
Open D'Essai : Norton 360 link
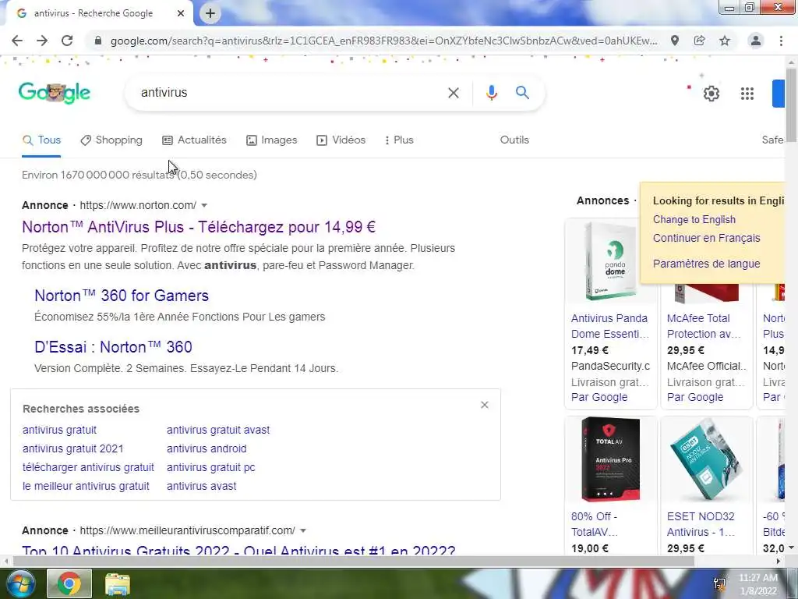(x=113, y=347)
